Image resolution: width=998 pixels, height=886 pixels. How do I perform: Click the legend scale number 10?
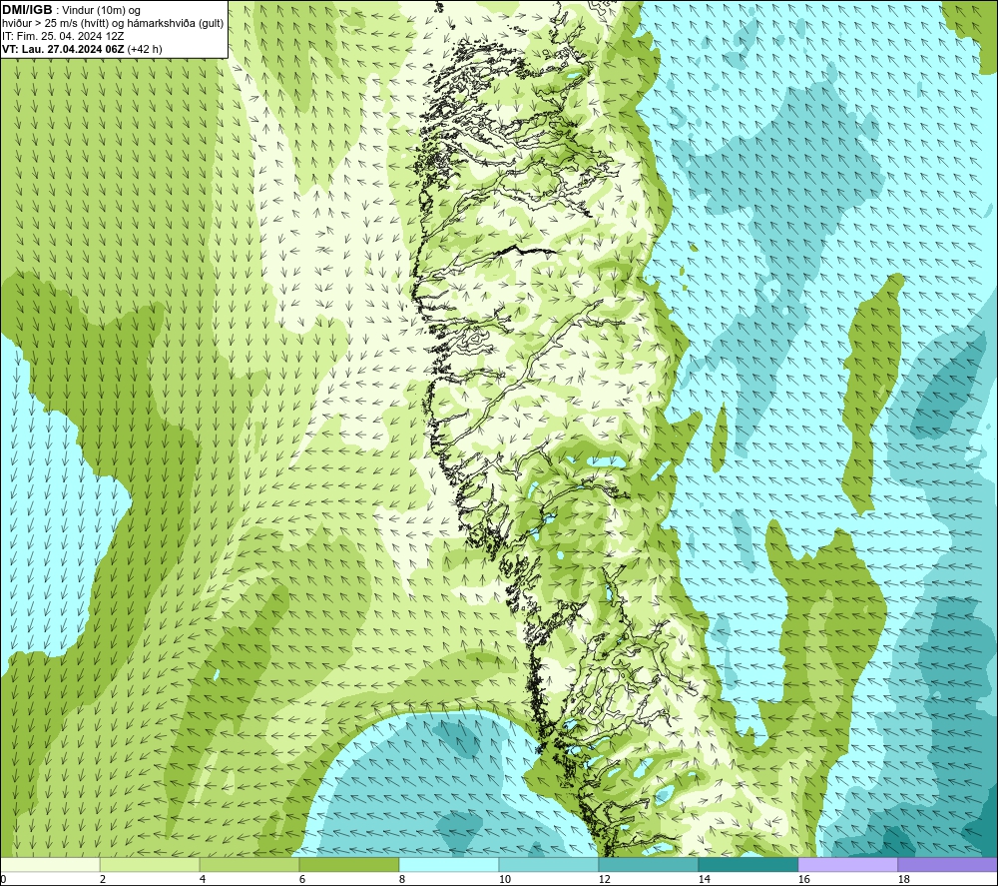pyautogui.click(x=504, y=880)
